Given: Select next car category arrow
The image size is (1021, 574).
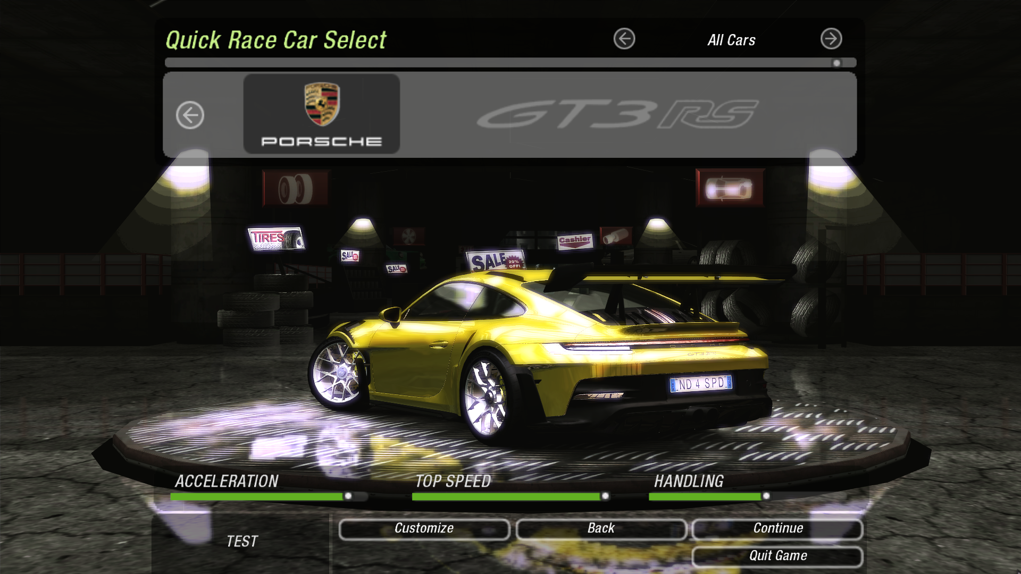Looking at the screenshot, I should point(831,39).
